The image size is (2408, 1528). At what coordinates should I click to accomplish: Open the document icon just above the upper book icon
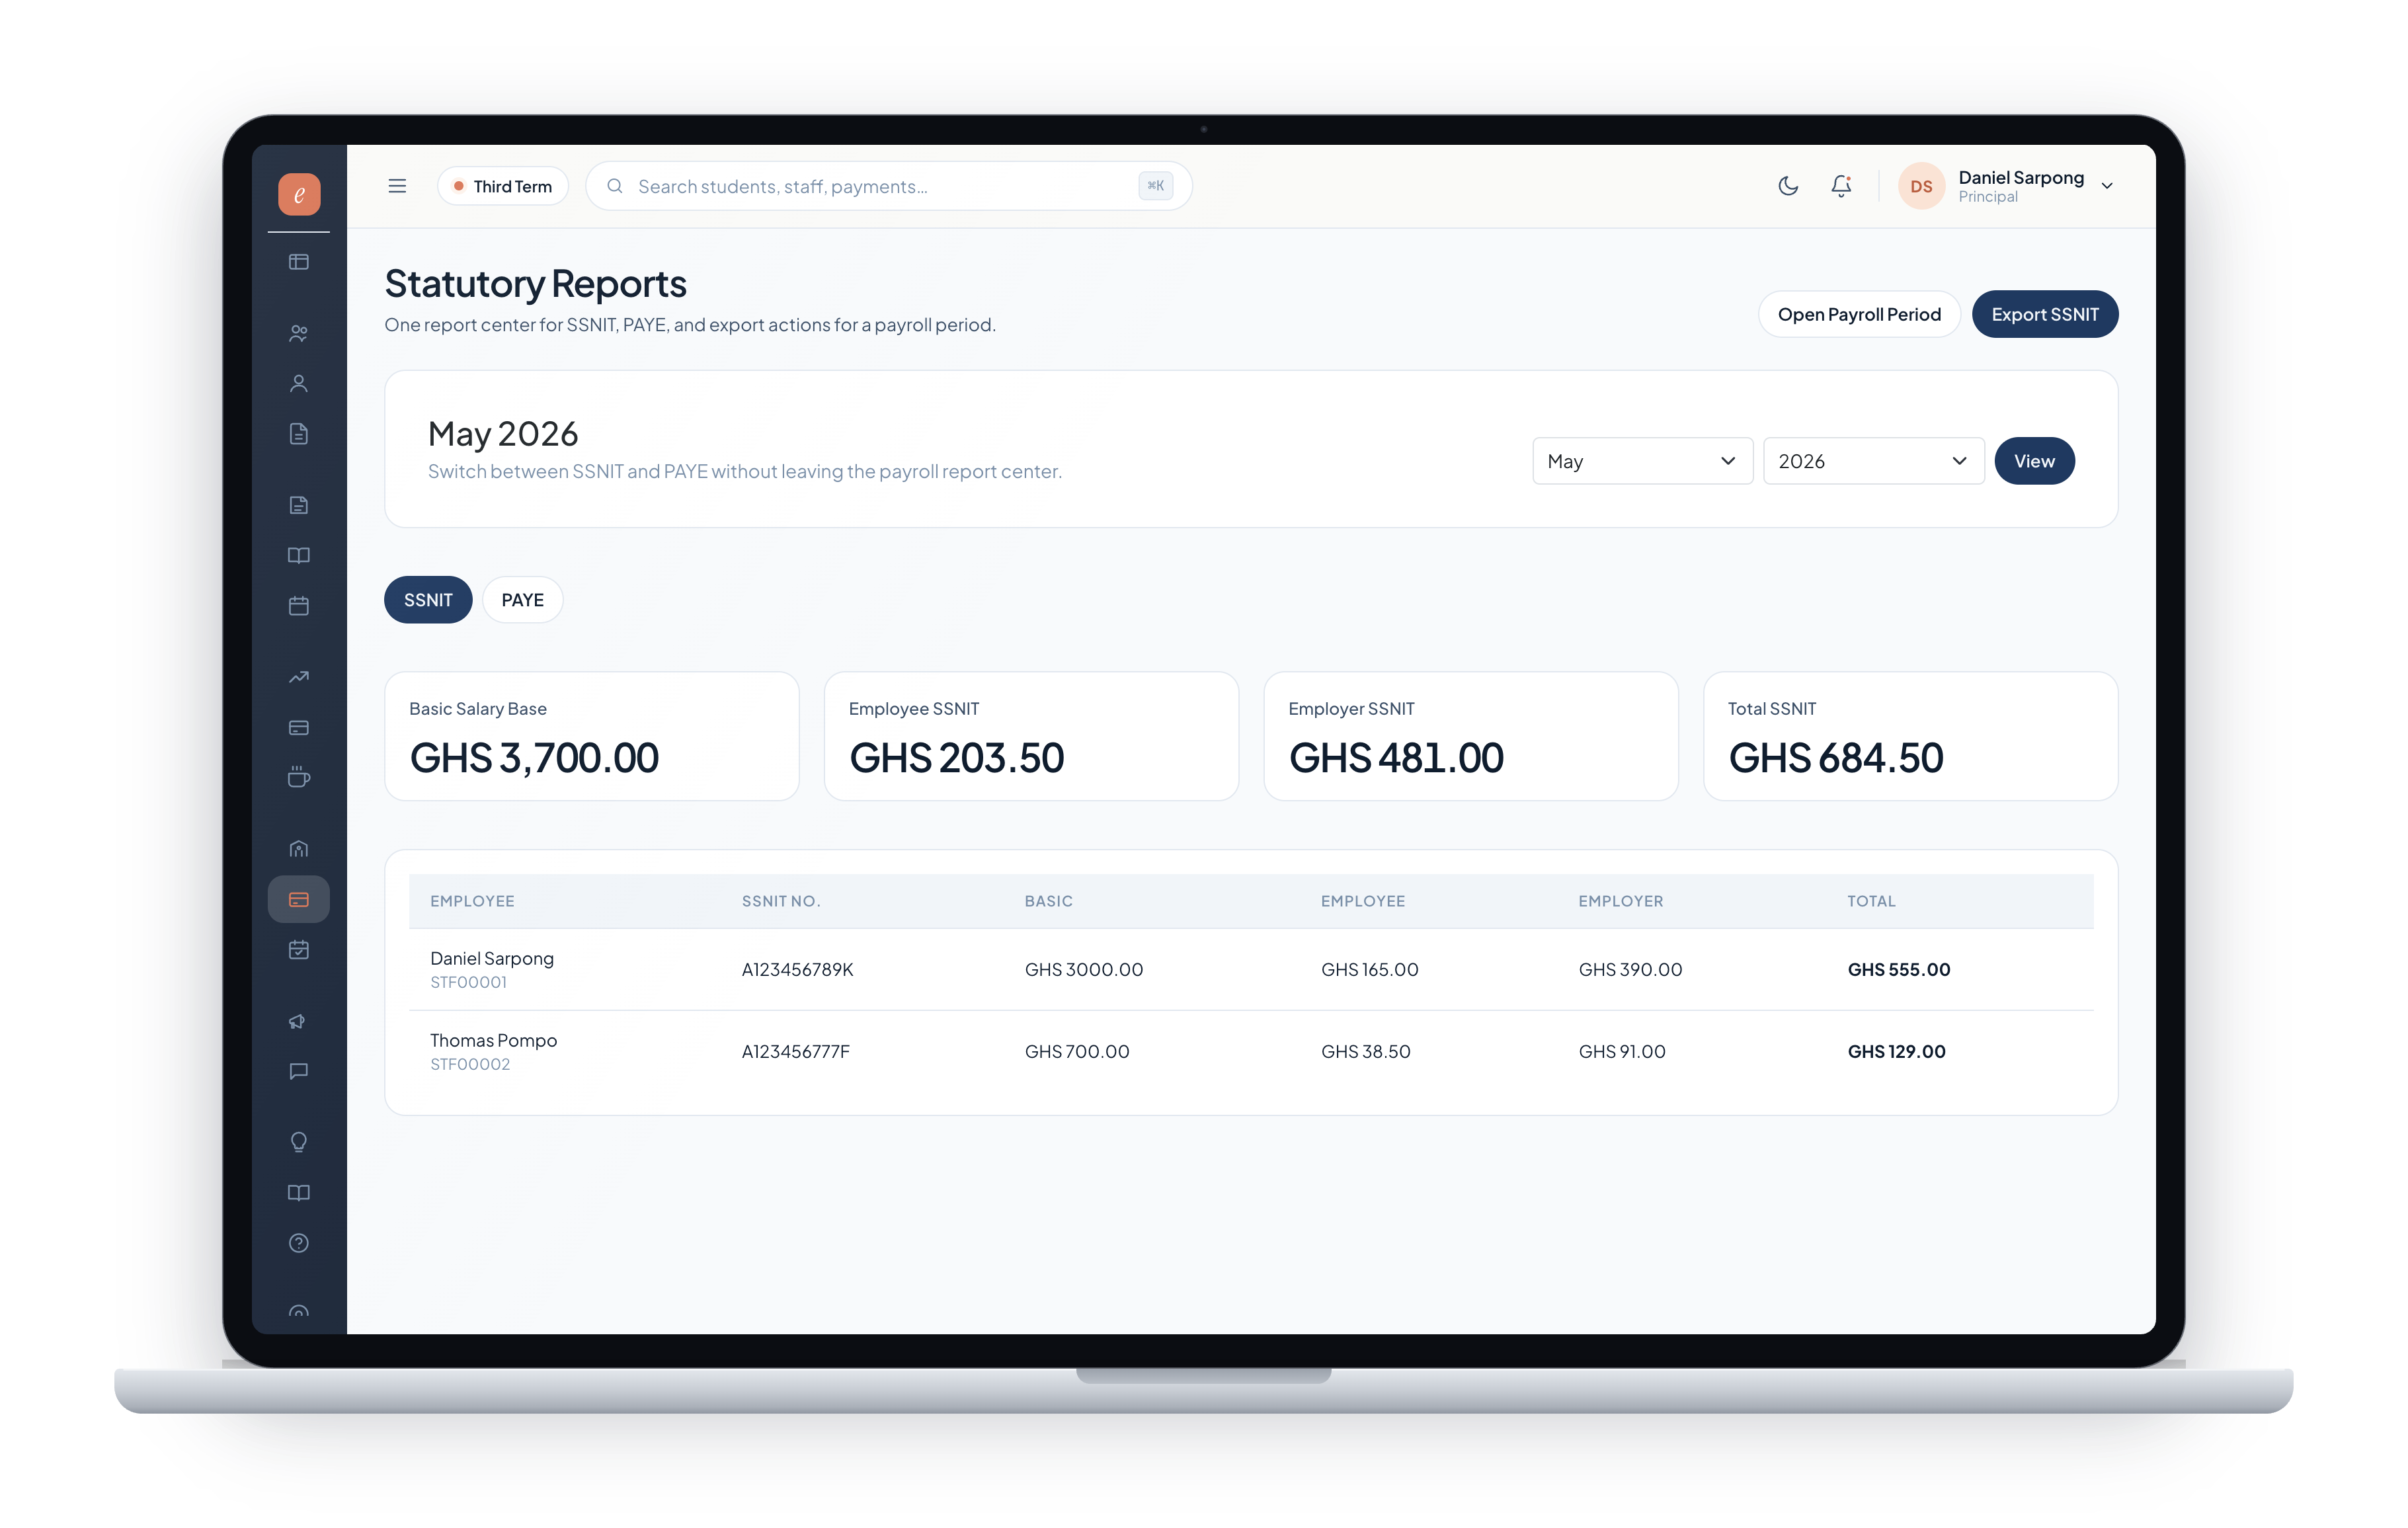tap(299, 505)
